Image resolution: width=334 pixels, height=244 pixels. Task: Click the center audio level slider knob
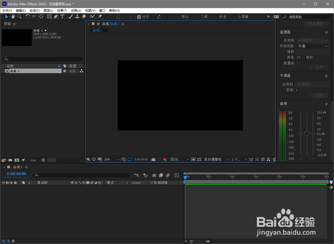pos(307,133)
